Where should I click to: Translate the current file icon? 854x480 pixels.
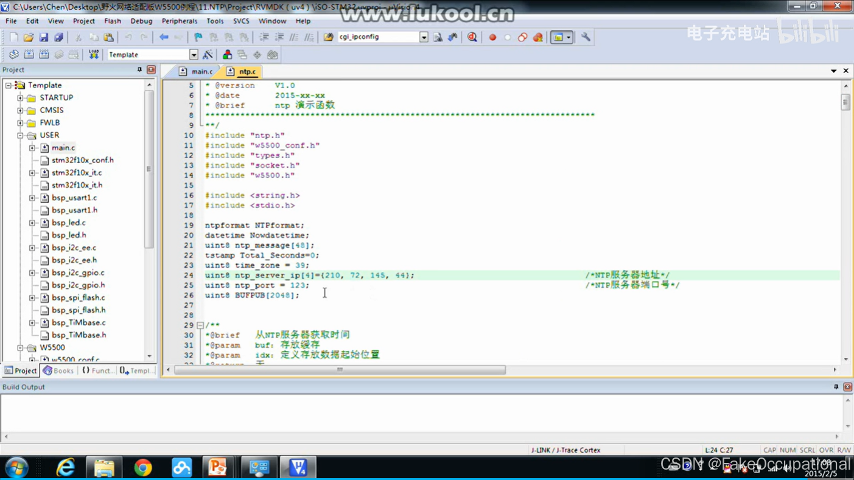pyautogui.click(x=13, y=55)
